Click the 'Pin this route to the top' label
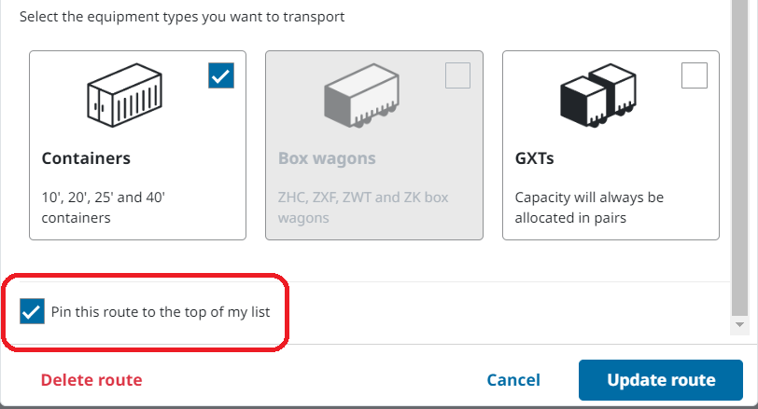 coord(160,312)
